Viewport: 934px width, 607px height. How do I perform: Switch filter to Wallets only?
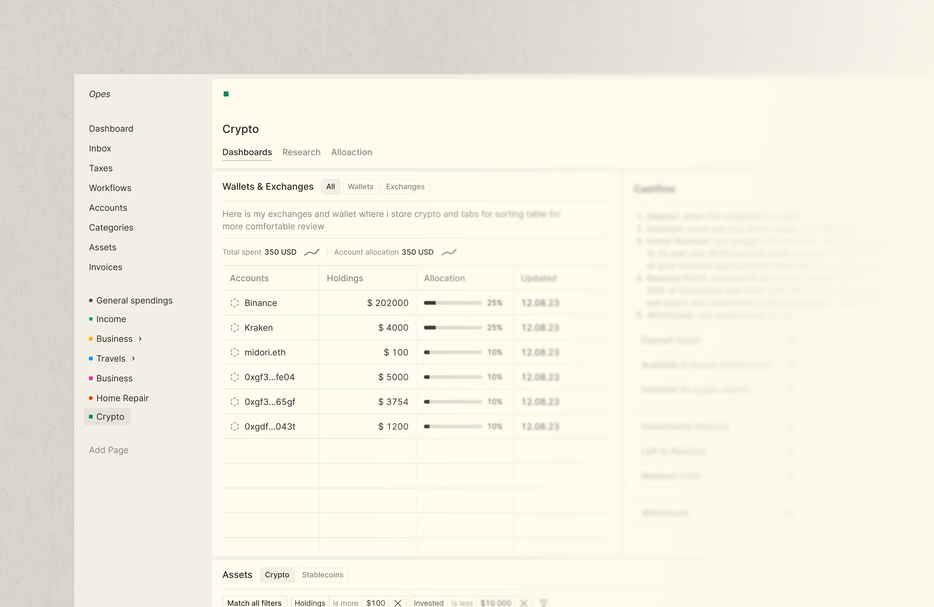coord(360,186)
